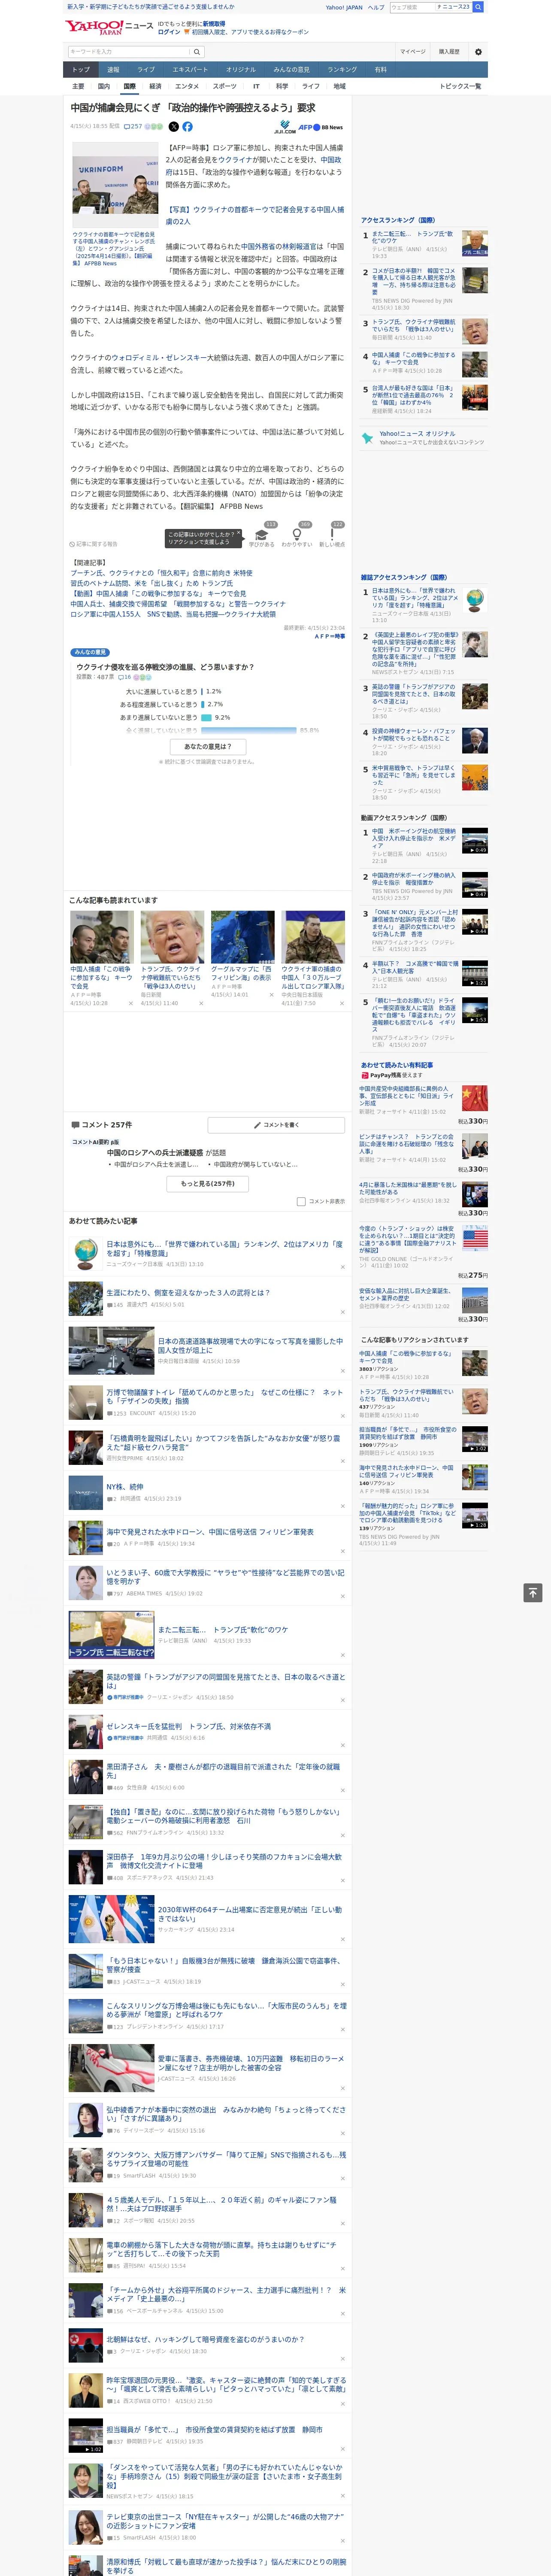Open the 中国のロシアへの兵士派遣疑惑 comment summary
The width and height of the screenshot is (551, 2576).
166,1153
